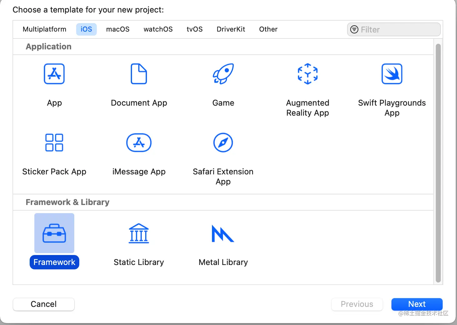Click the "Static Library" label
This screenshot has width=457, height=325.
click(139, 262)
